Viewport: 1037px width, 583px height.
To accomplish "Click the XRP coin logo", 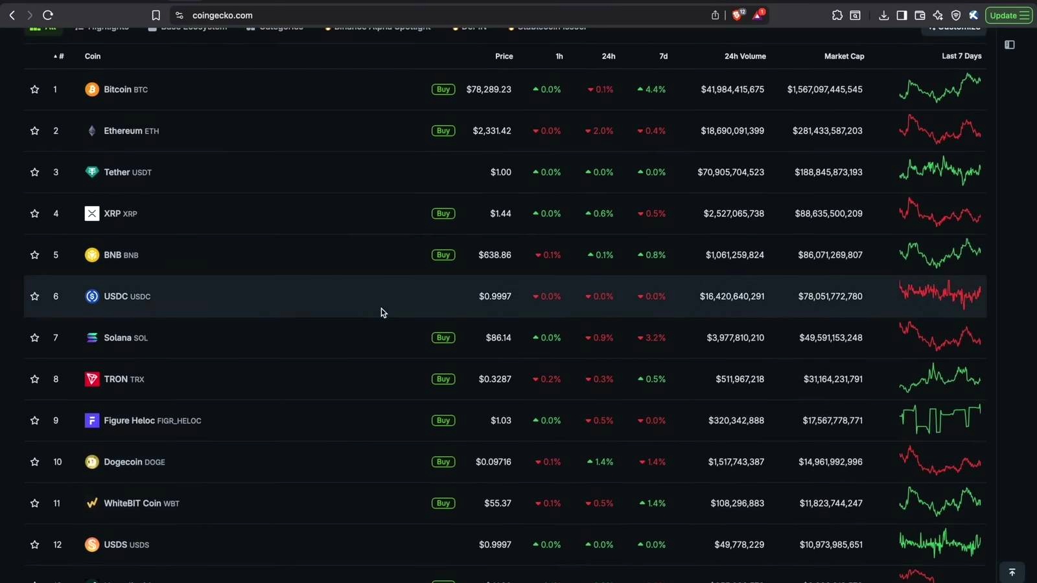I will pyautogui.click(x=92, y=214).
